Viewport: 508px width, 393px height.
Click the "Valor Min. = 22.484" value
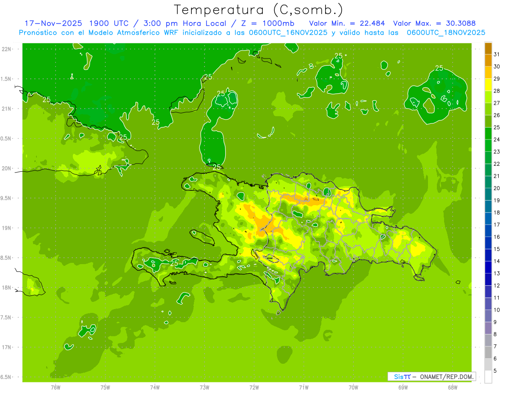(347, 23)
